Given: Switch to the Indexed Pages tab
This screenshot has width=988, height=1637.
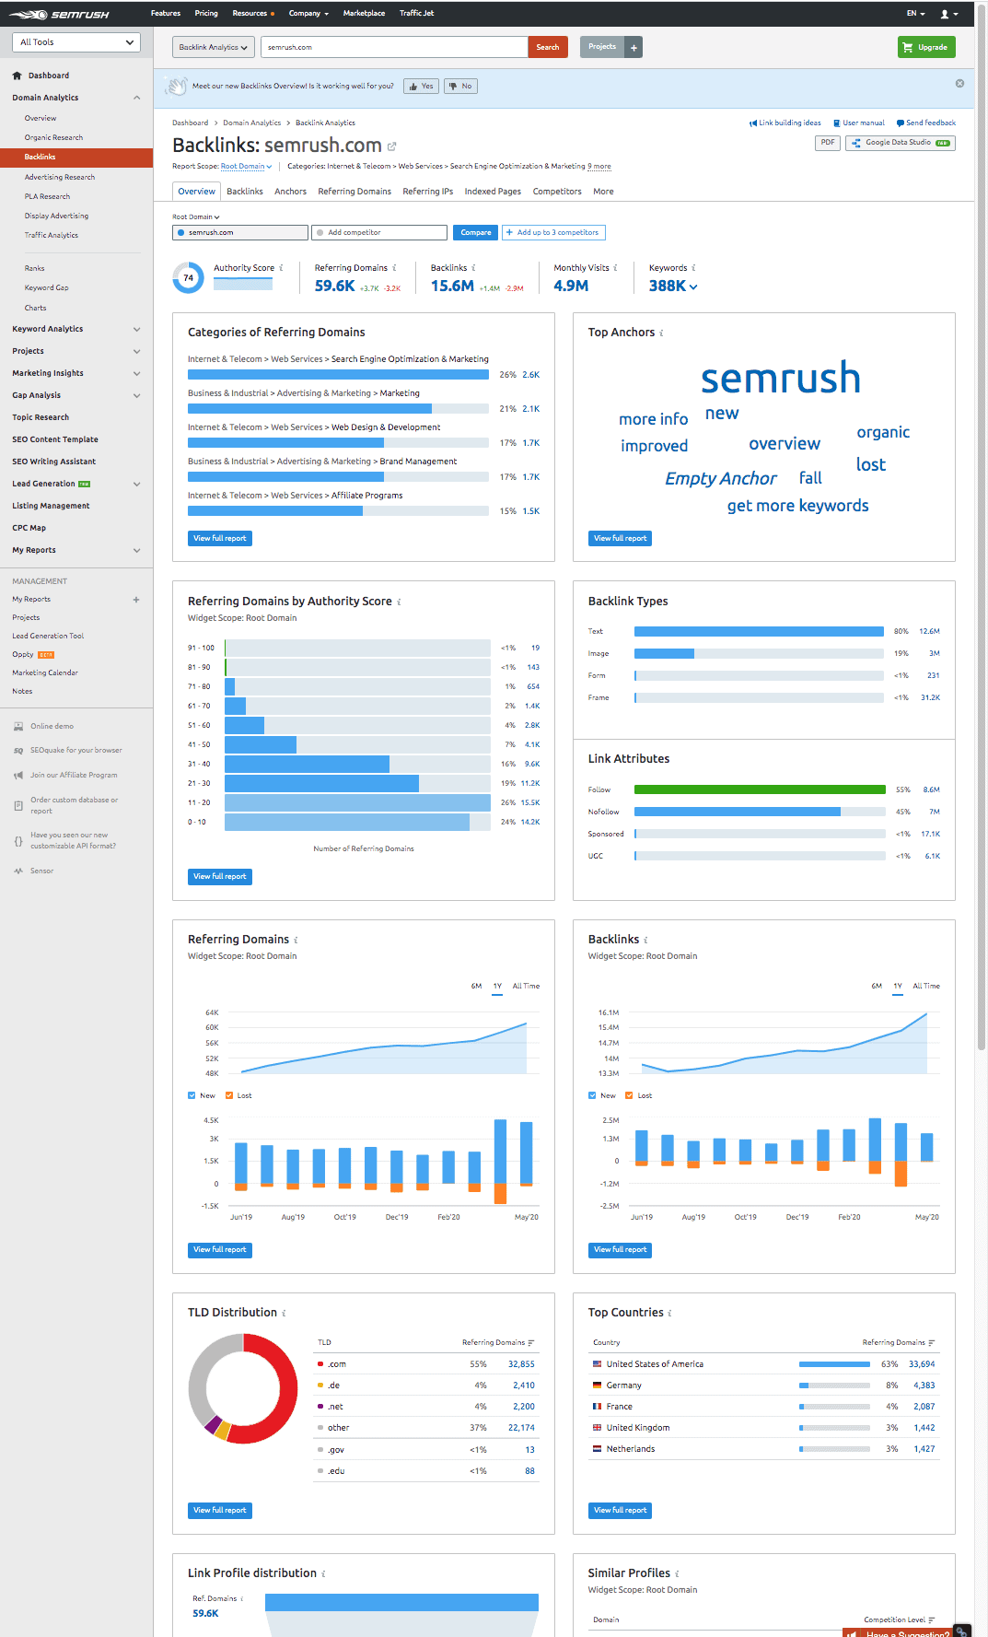Looking at the screenshot, I should (493, 192).
